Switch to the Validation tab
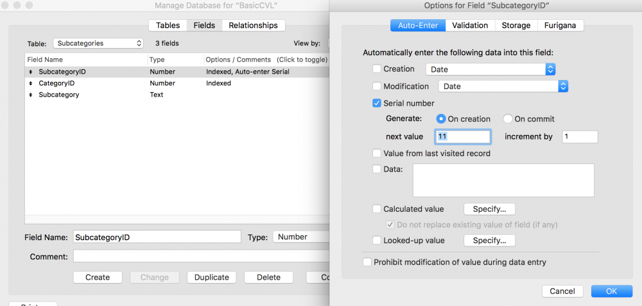The height and width of the screenshot is (306, 642). pyautogui.click(x=470, y=26)
